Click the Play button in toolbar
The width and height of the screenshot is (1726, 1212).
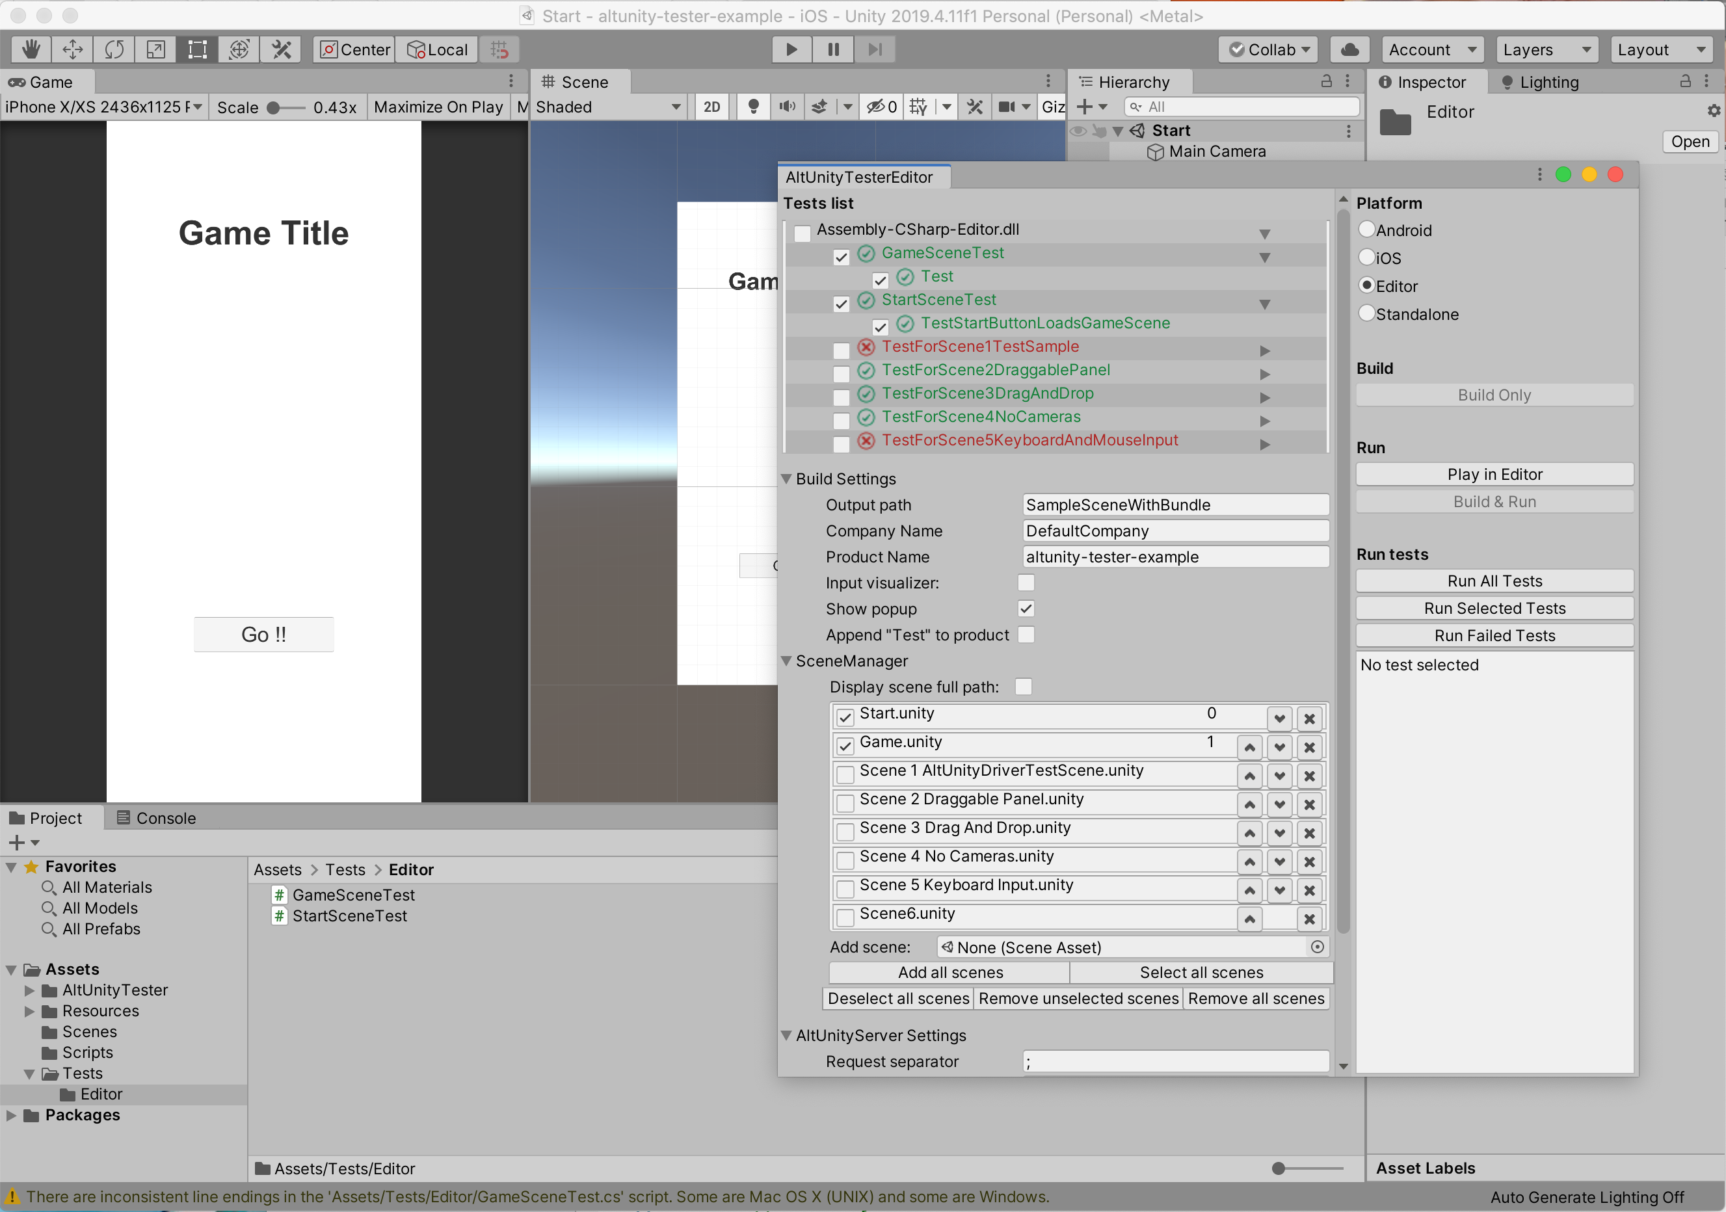[791, 49]
